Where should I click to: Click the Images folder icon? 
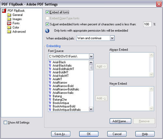point(9,19)
